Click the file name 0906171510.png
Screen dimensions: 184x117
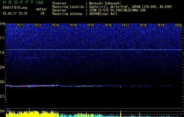pos(15,8)
